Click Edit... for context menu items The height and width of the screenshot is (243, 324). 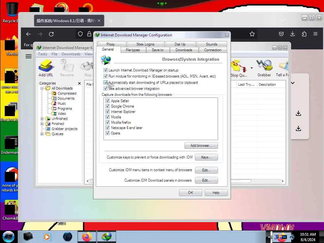coord(206,170)
